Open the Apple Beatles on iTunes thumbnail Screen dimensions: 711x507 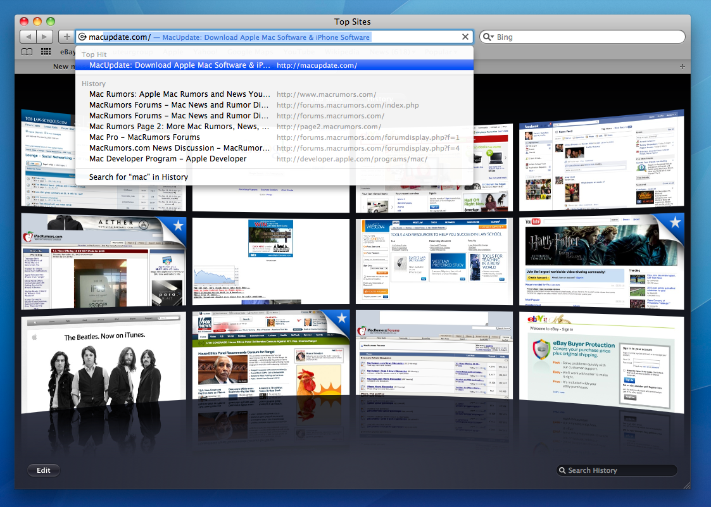tap(103, 363)
